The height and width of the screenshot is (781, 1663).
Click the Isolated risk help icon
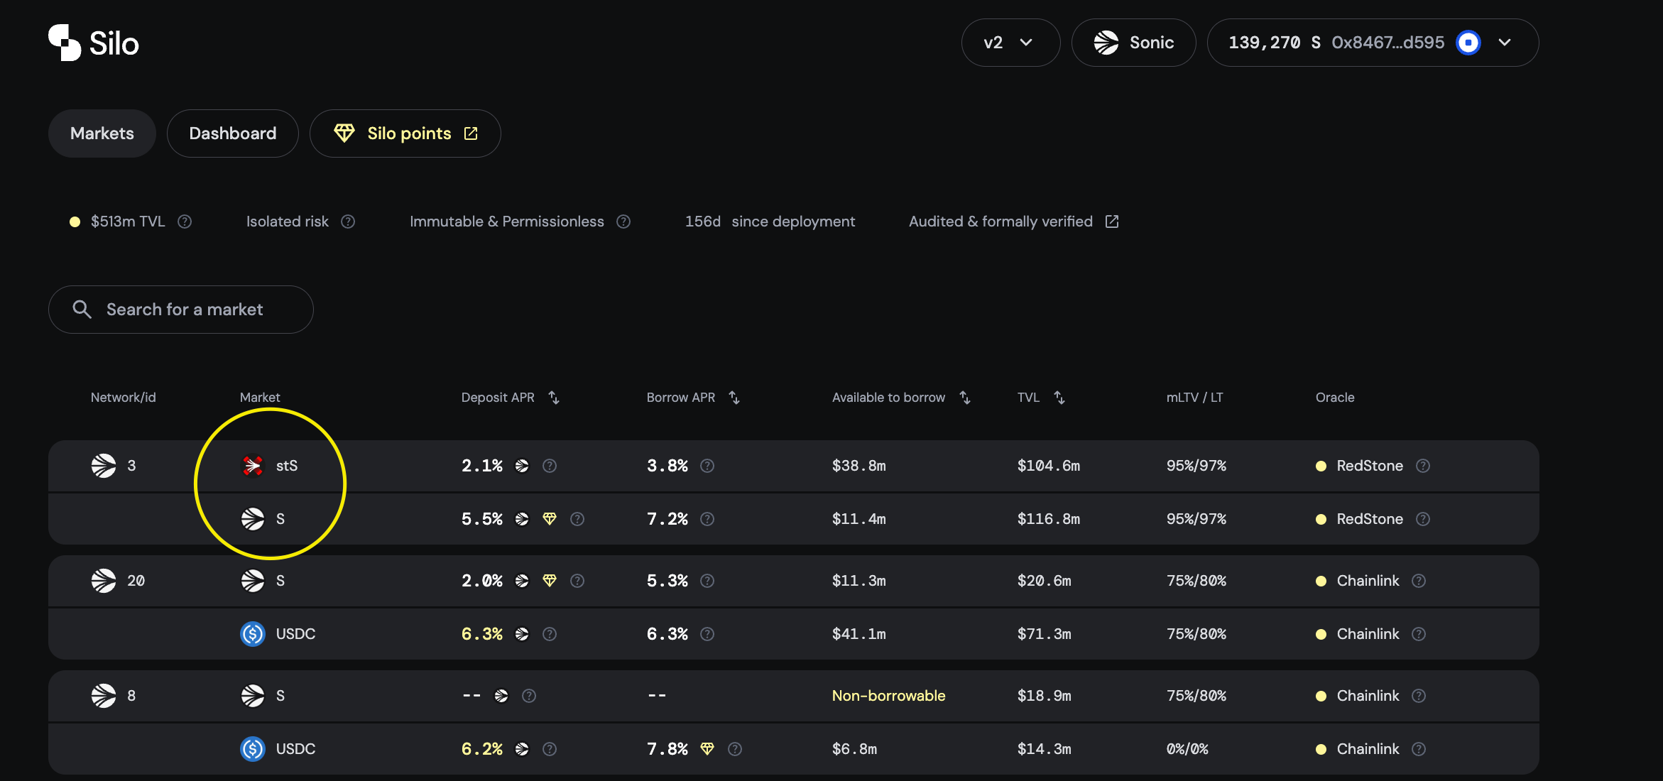348,222
